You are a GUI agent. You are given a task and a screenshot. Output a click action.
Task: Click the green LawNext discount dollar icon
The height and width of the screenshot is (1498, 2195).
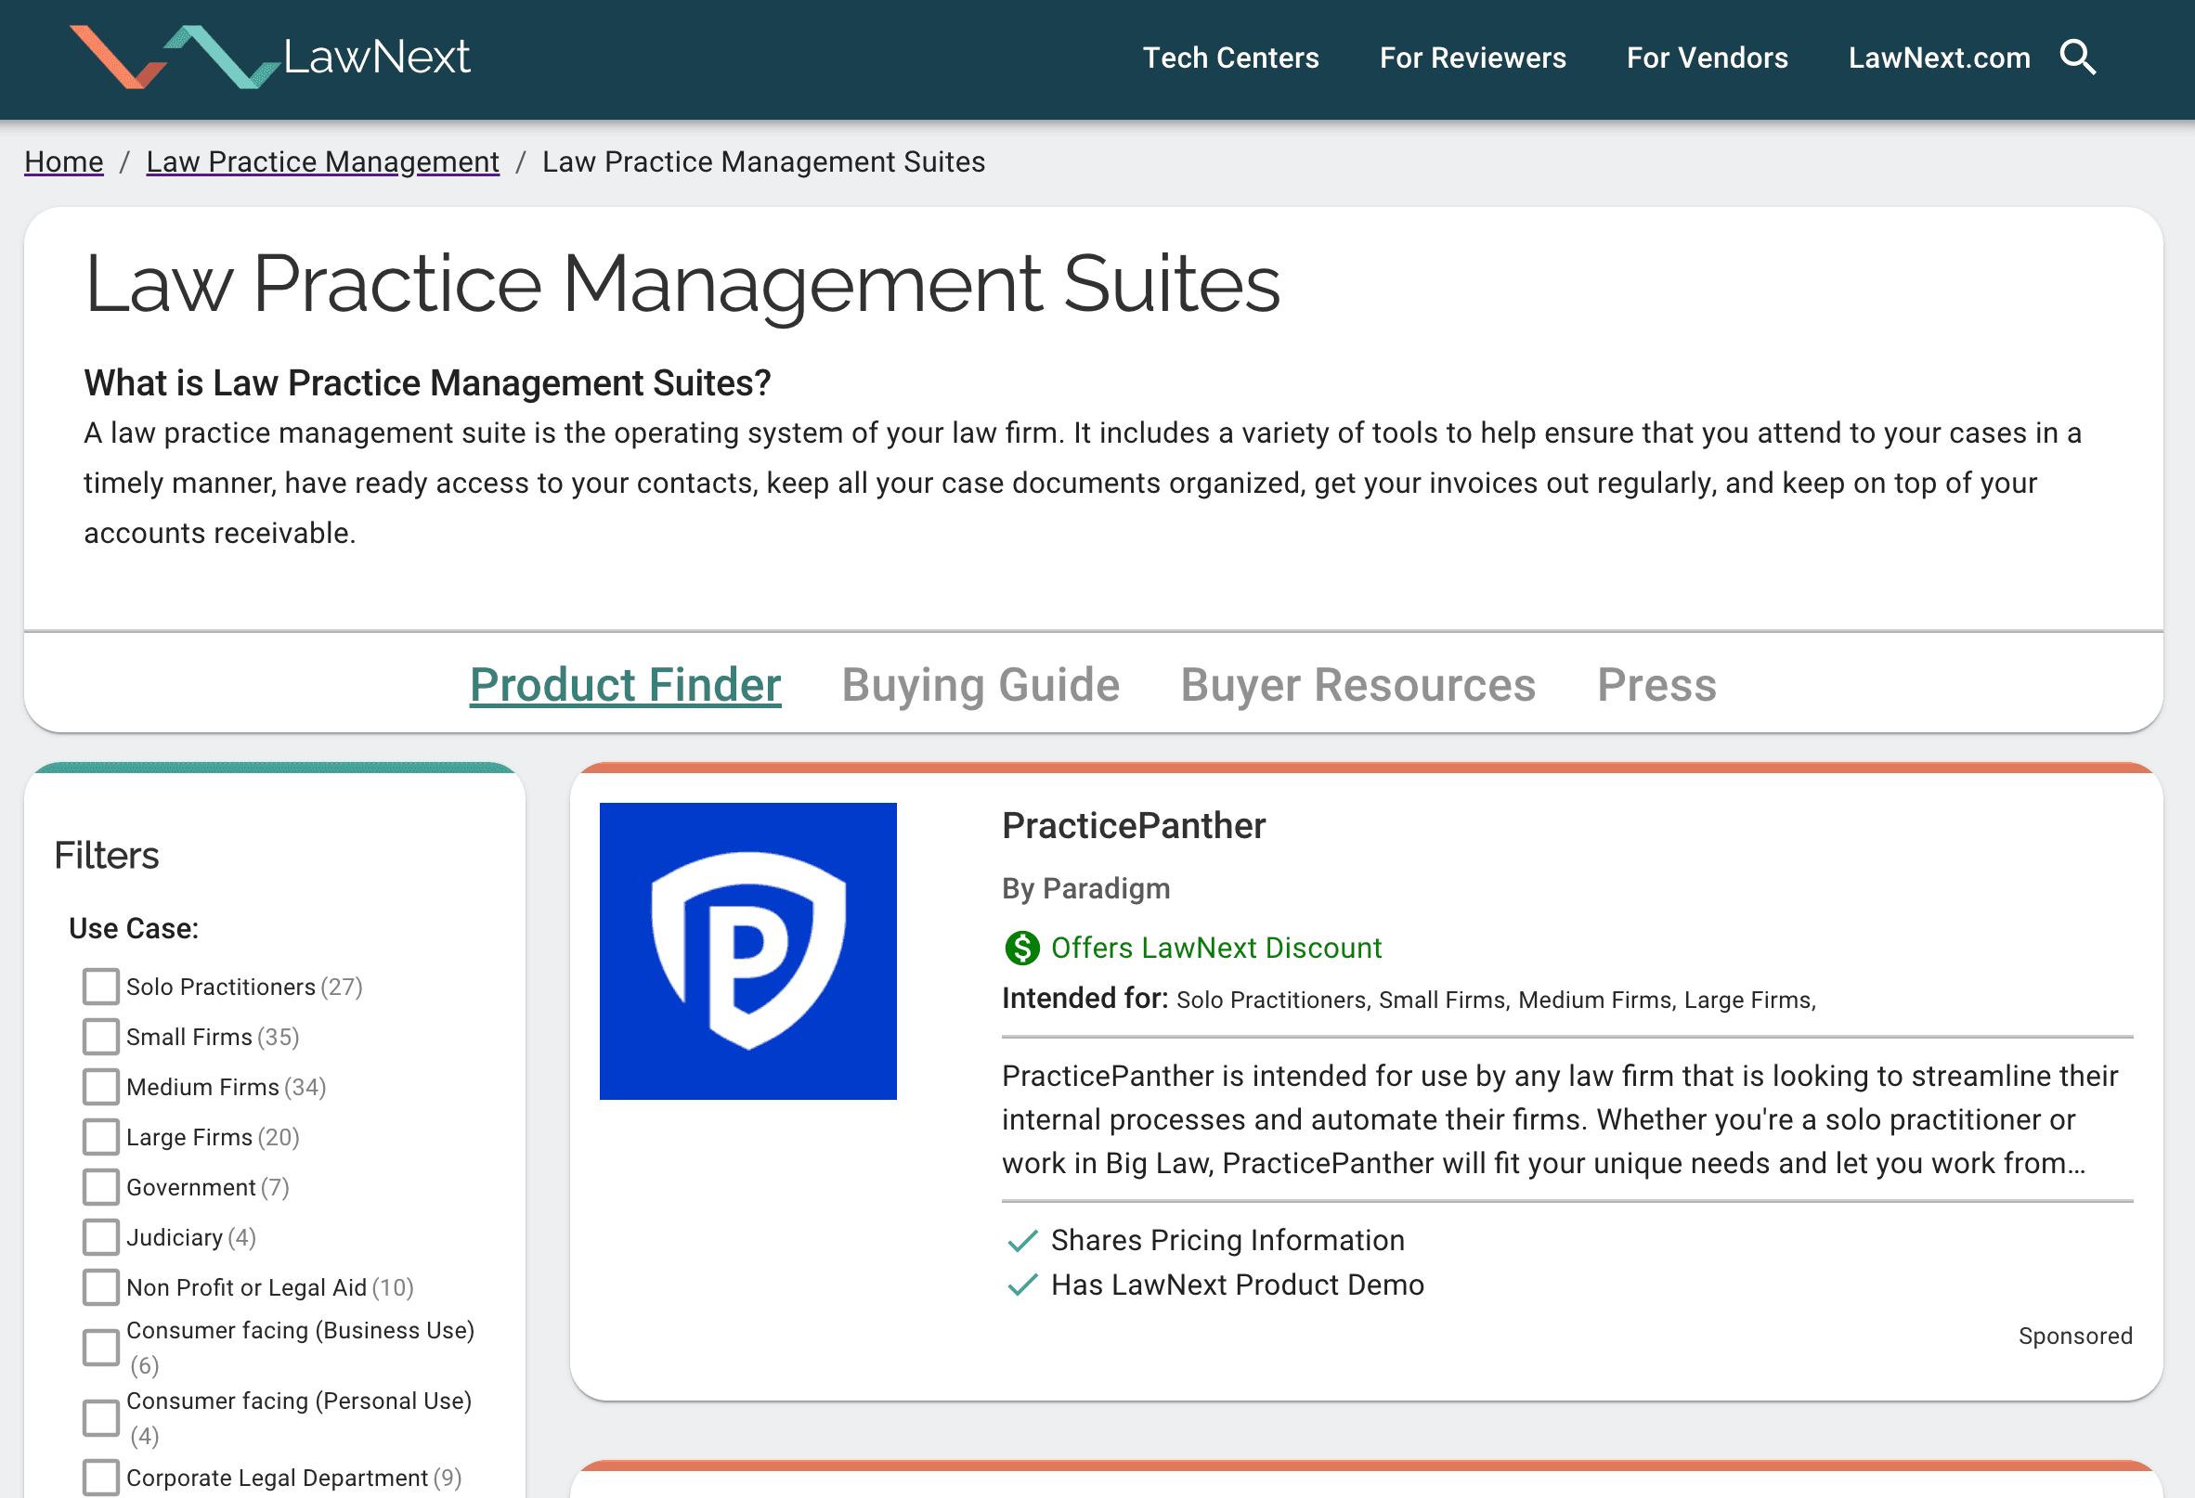pyautogui.click(x=1022, y=948)
